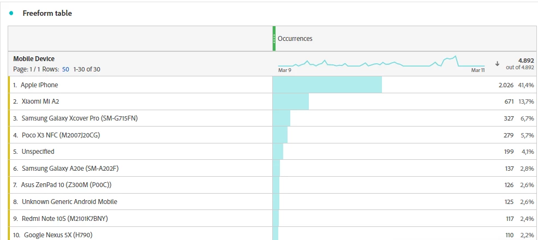Click the 41,4% percentage value

click(x=527, y=85)
